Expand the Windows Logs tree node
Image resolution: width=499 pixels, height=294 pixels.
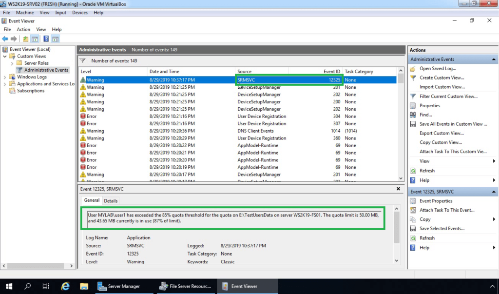coord(5,77)
